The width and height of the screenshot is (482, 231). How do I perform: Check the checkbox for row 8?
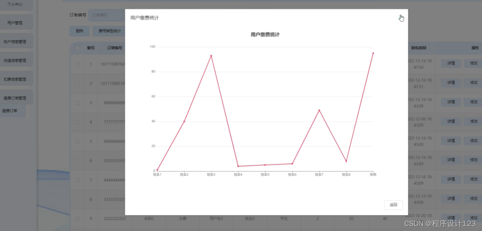[x=78, y=200]
